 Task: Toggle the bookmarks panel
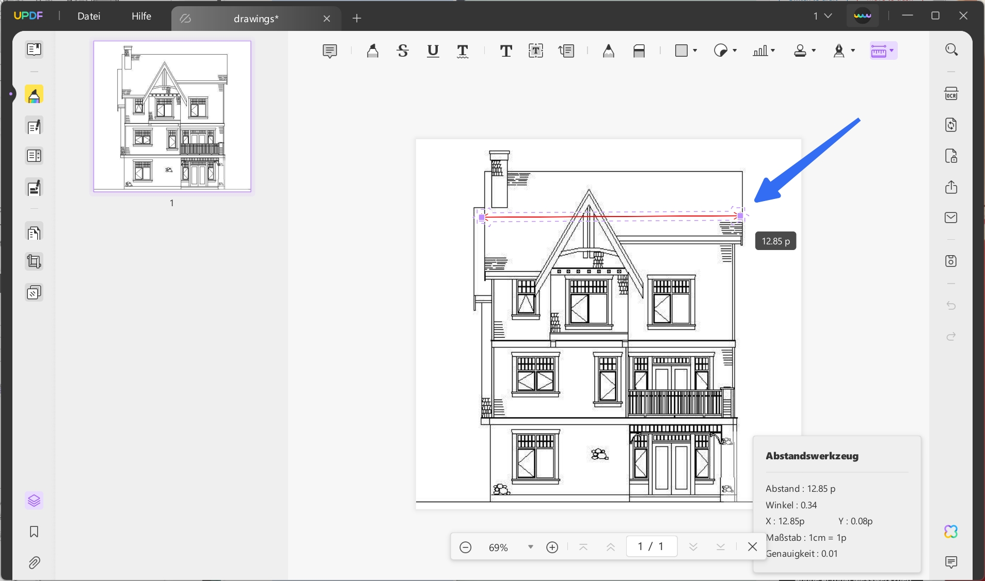point(34,532)
